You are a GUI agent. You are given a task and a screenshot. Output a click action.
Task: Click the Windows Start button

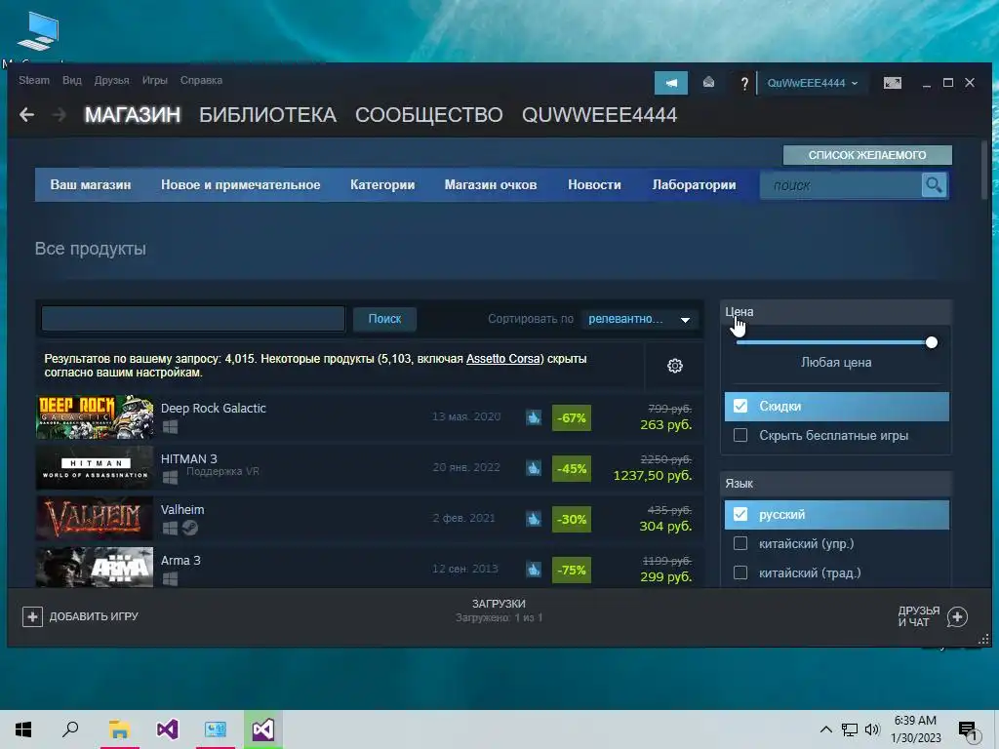pos(23,729)
